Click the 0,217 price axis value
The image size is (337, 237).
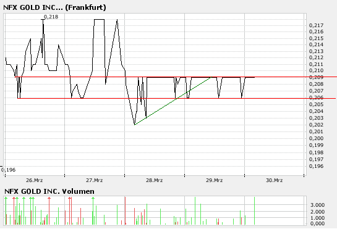click(x=316, y=25)
